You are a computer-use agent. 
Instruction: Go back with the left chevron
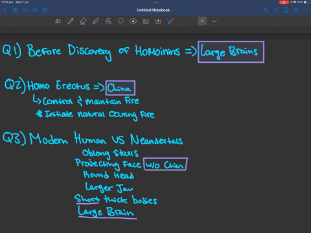(5, 10)
